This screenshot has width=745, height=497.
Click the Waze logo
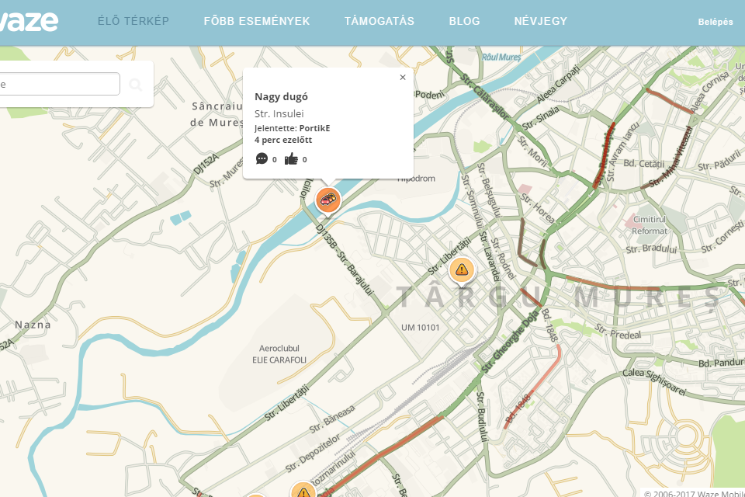(29, 22)
